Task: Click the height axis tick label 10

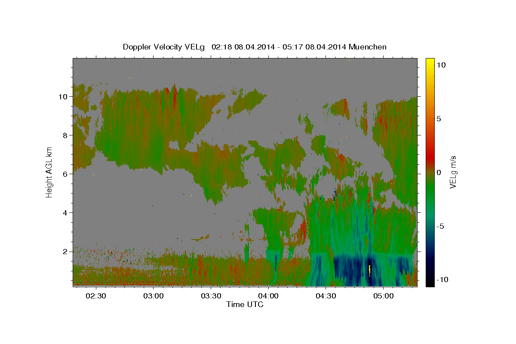Action: [64, 97]
